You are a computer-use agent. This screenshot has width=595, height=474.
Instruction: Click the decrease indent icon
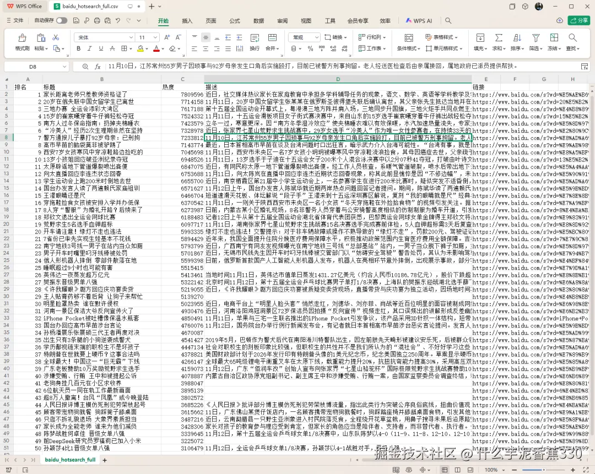pos(228,37)
